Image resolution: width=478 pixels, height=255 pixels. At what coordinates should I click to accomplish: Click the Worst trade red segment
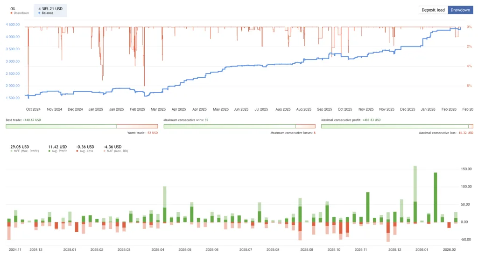coord(137,126)
